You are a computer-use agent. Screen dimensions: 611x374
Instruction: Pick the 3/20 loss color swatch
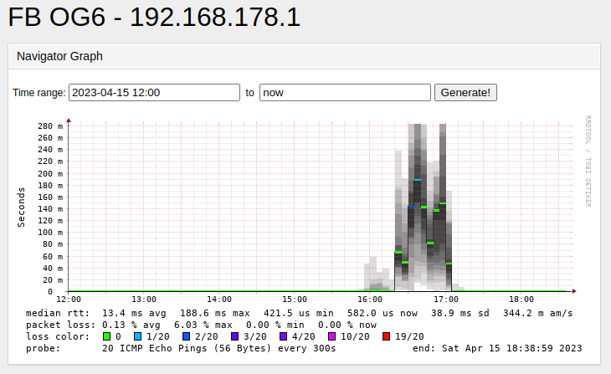pos(234,336)
